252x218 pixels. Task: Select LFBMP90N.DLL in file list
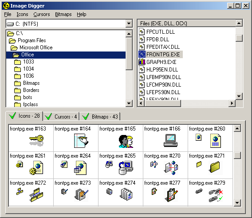pyautogui.click(x=160, y=77)
